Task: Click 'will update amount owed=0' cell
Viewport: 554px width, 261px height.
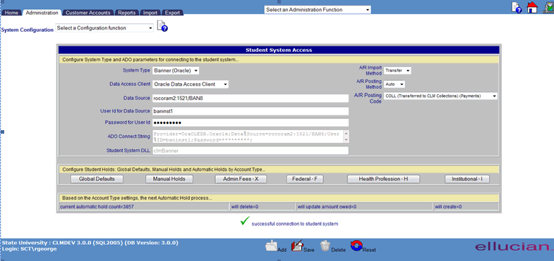Action: coord(363,206)
